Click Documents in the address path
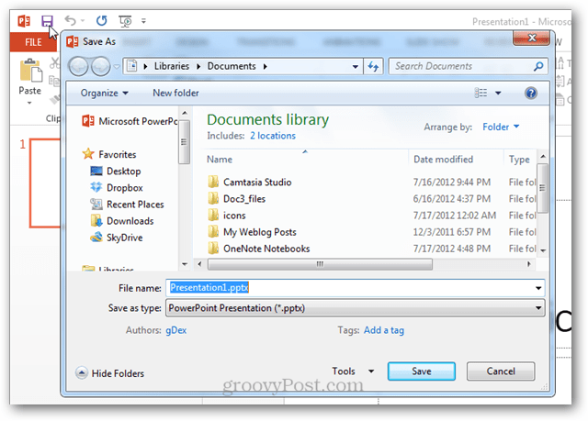Image resolution: width=588 pixels, height=421 pixels. pyautogui.click(x=232, y=66)
